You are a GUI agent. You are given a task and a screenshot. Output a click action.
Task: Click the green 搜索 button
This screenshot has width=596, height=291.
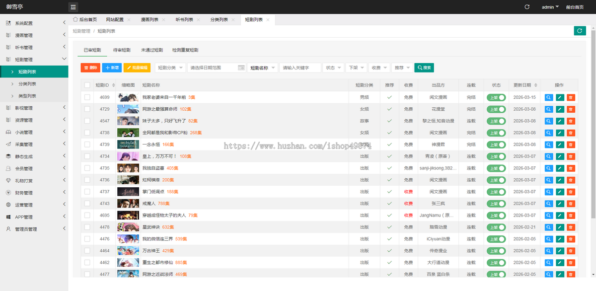[424, 68]
